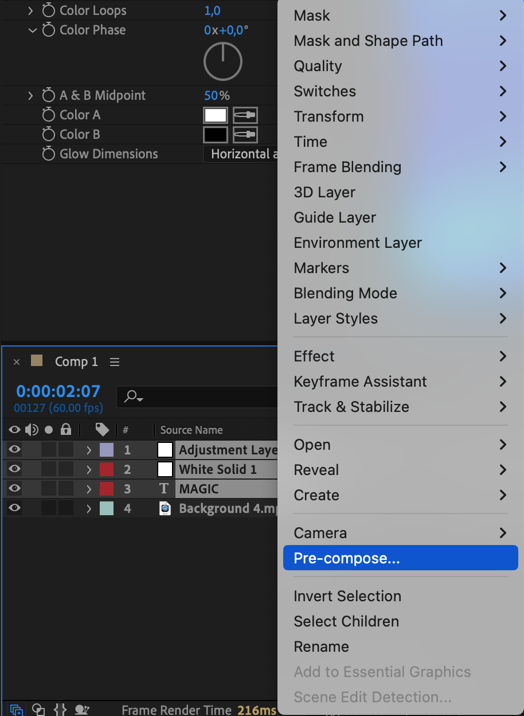Viewport: 524px width, 716px height.
Task: Open the Color A white swatch
Action: pyautogui.click(x=216, y=115)
